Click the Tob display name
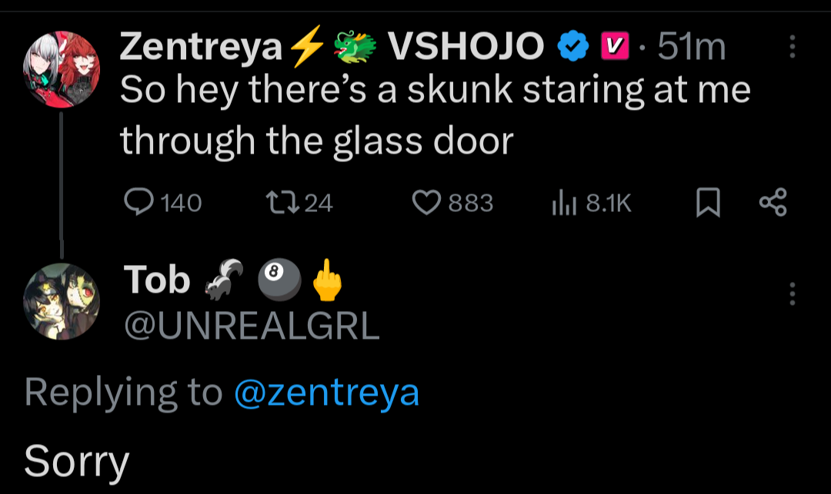Viewport: 831px width, 494px height. pyautogui.click(x=157, y=280)
